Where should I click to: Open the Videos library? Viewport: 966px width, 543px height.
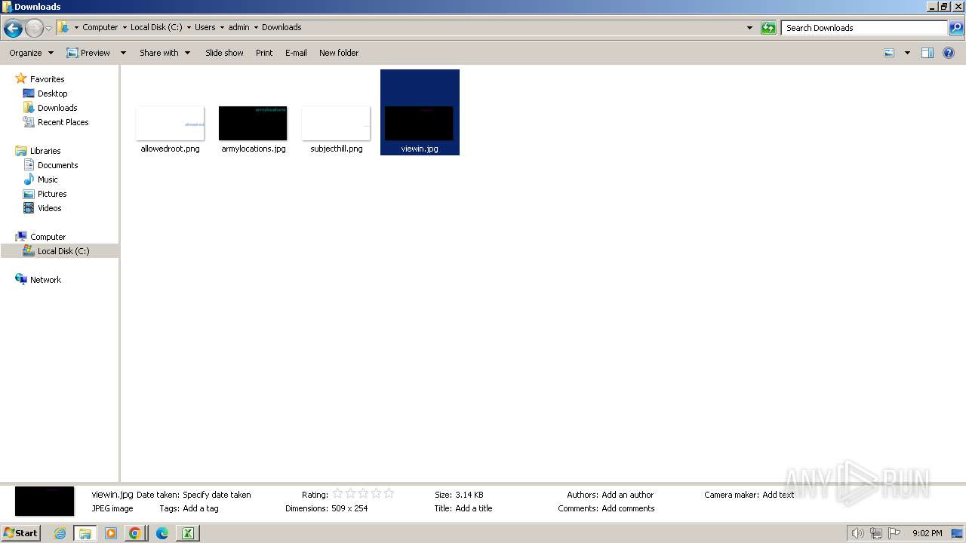pos(49,208)
